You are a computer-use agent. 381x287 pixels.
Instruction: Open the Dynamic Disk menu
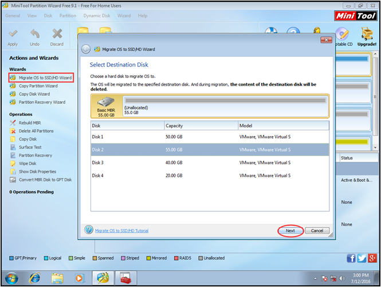click(97, 15)
